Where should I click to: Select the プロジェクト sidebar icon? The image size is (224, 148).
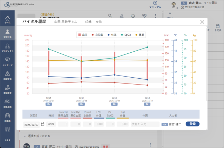click(x=7, y=47)
